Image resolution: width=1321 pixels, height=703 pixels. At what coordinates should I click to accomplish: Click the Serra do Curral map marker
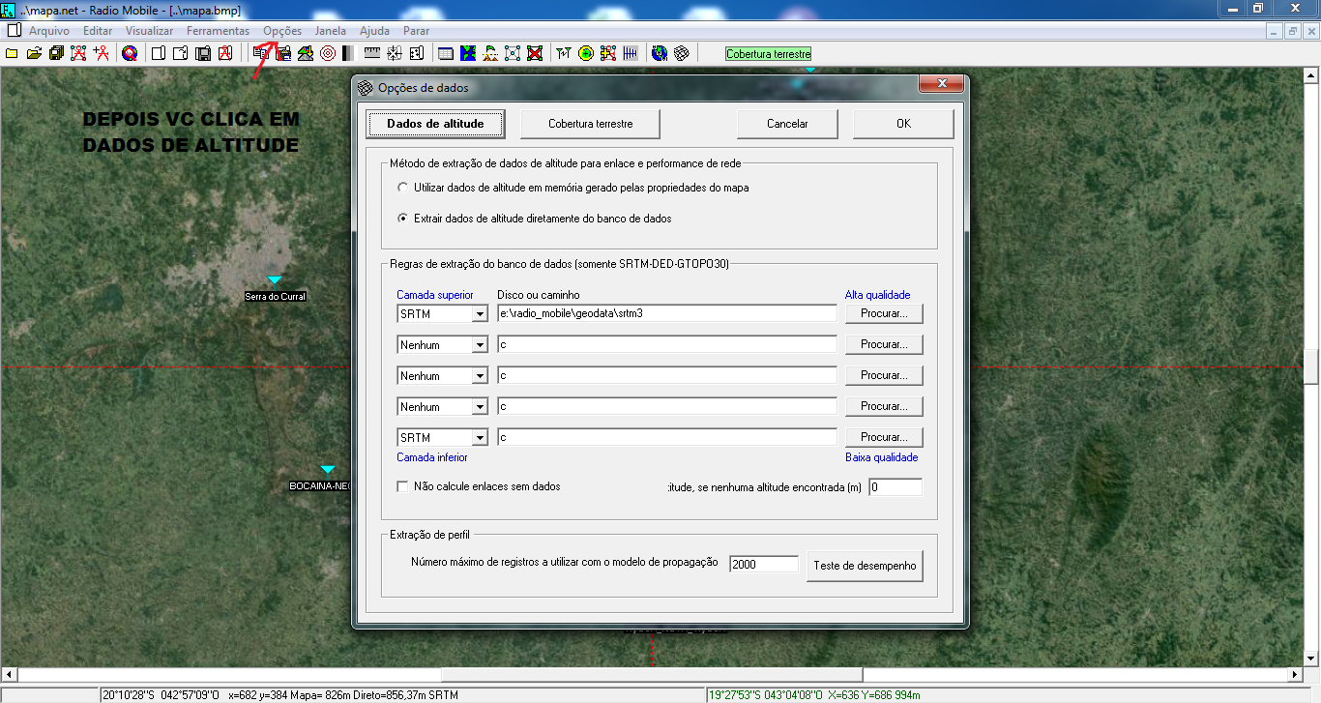275,280
